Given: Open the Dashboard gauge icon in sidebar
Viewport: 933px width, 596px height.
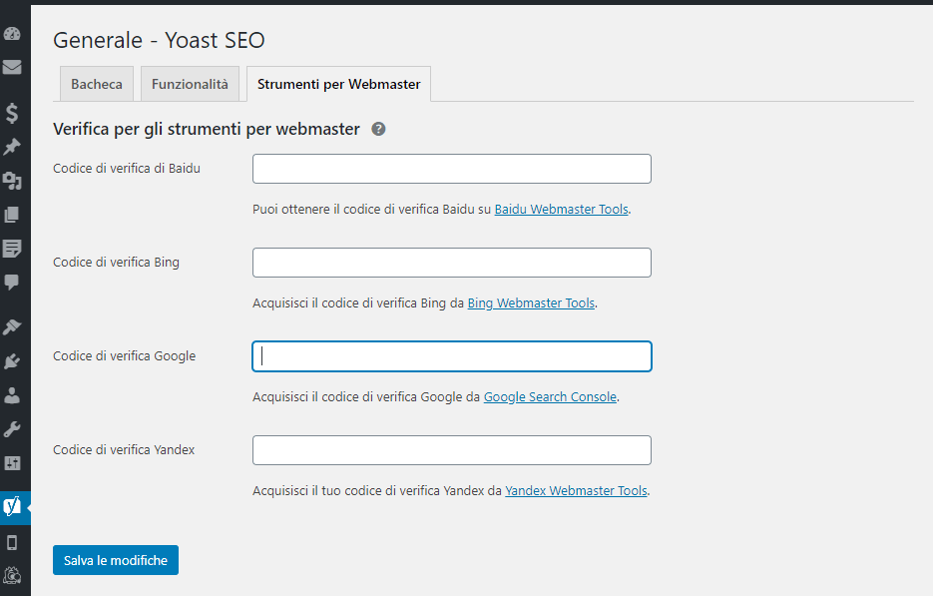Looking at the screenshot, I should [12, 34].
